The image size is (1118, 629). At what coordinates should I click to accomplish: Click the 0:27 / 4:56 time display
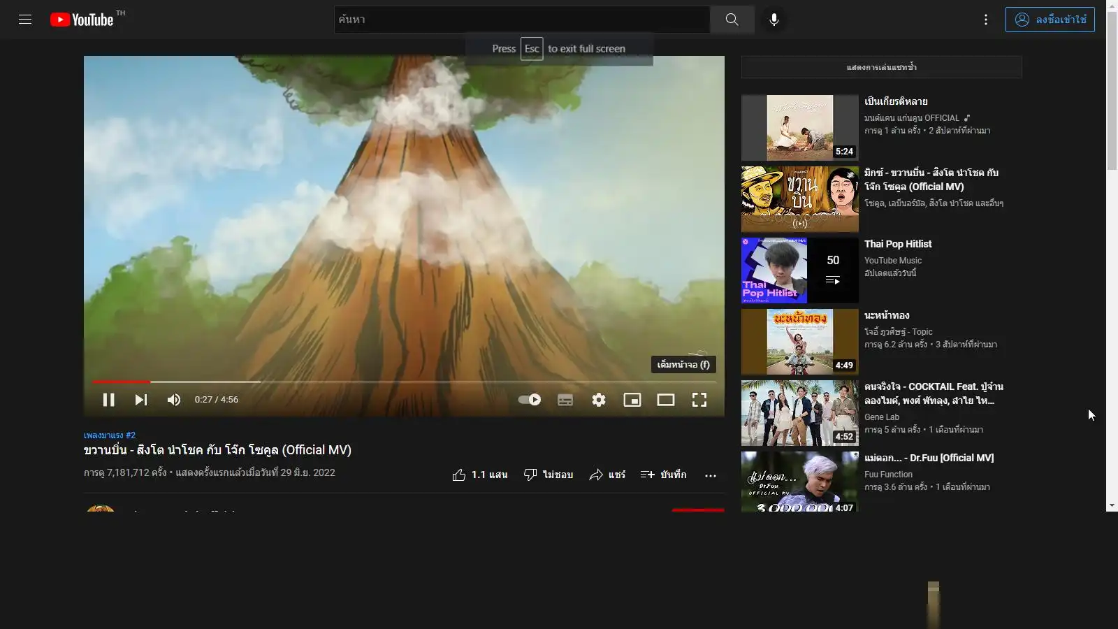pos(217,400)
